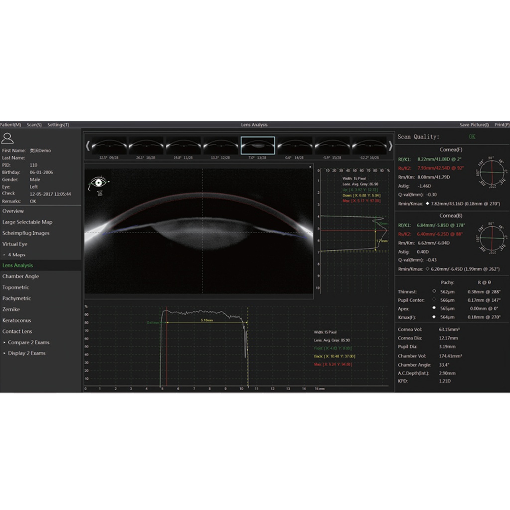
Task: Click the left arrow in the scan thumbnail strip
Action: pyautogui.click(x=87, y=145)
